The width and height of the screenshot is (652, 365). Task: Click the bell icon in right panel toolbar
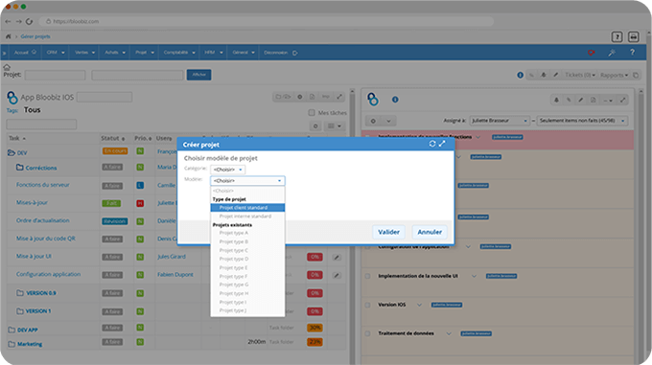coord(556,100)
